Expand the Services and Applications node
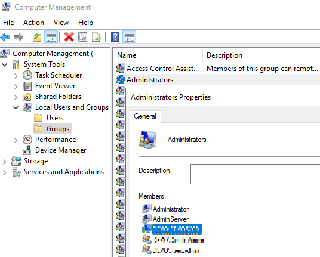Screen dimensions: 320x257 [5, 172]
